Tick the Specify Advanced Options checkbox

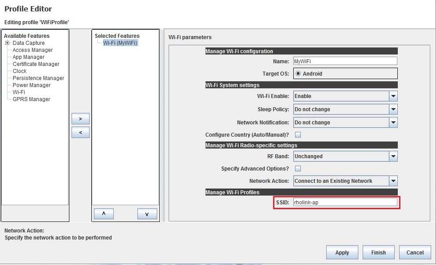(298, 169)
